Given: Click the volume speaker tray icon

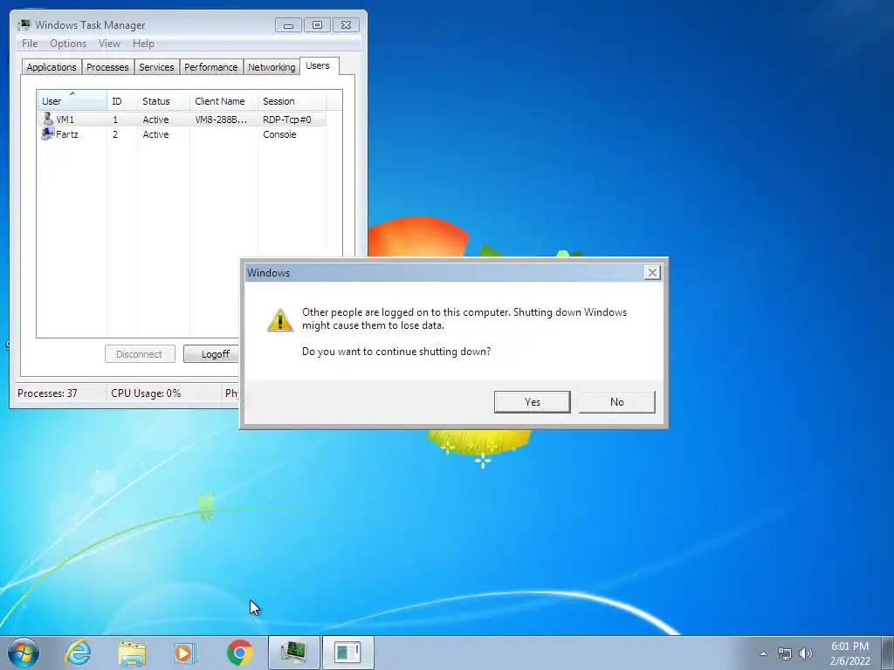Looking at the screenshot, I should 806,653.
